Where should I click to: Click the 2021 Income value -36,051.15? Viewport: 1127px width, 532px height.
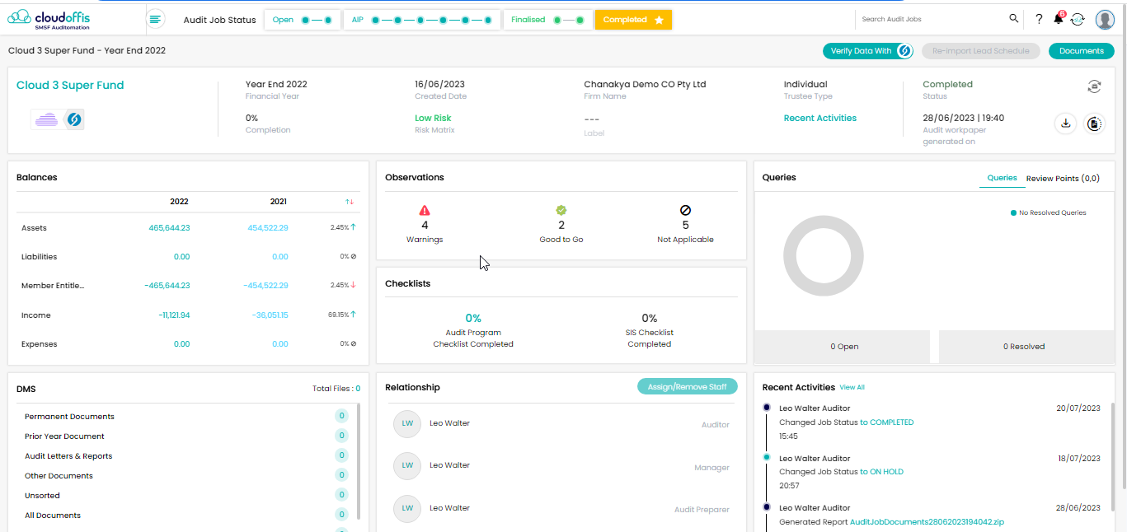(269, 315)
